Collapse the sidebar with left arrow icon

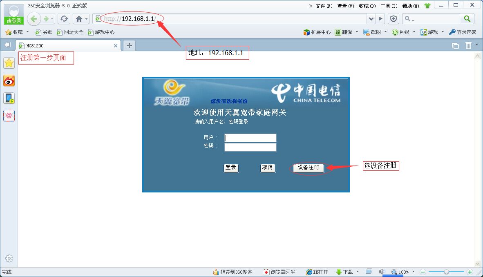[7, 45]
